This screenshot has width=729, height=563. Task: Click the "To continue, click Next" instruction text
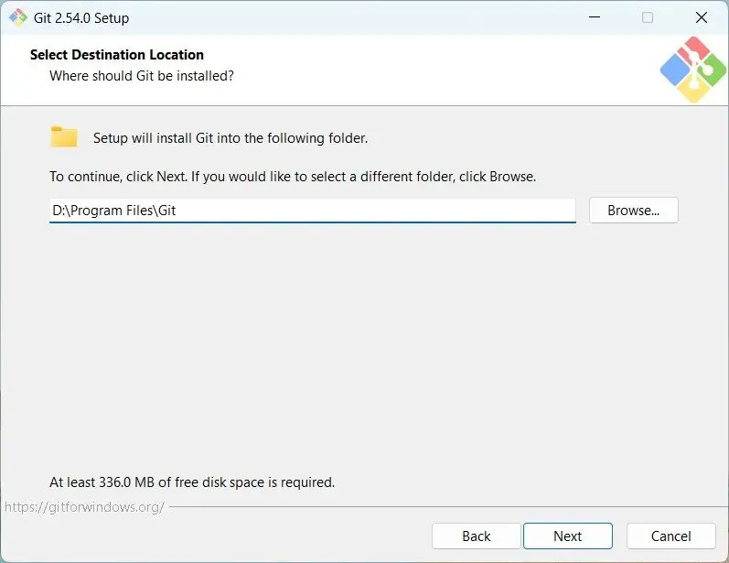(293, 176)
